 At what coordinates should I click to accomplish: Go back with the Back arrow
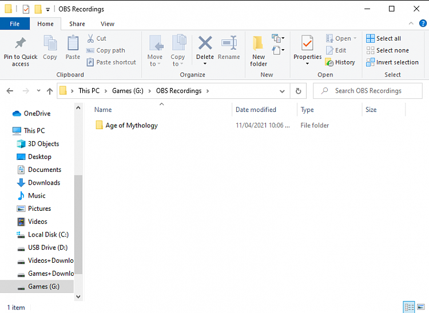click(10, 91)
